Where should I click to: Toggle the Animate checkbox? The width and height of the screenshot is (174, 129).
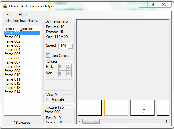pyautogui.click(x=48, y=99)
